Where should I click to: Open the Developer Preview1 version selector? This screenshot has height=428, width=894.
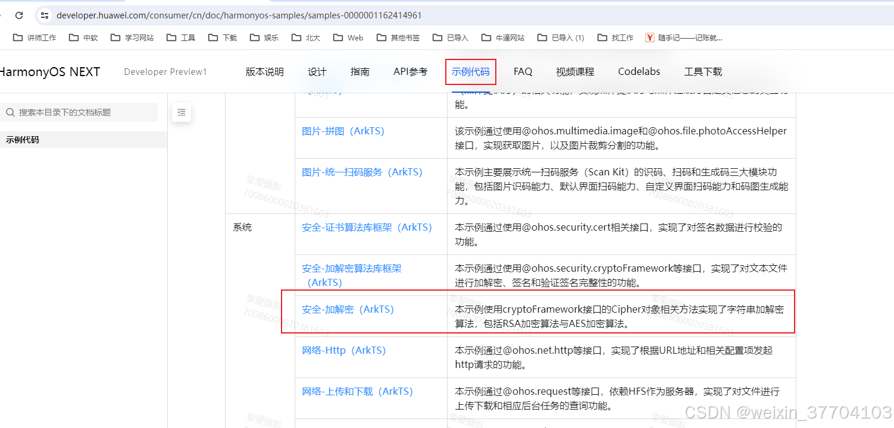click(165, 72)
